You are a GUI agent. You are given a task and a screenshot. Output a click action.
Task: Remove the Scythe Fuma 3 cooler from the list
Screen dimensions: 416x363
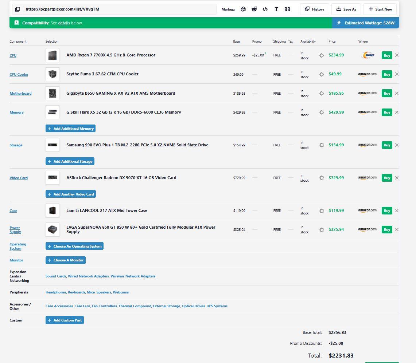(x=397, y=74)
